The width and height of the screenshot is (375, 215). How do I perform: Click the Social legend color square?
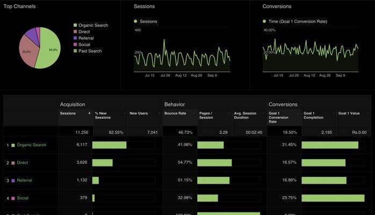click(75, 45)
